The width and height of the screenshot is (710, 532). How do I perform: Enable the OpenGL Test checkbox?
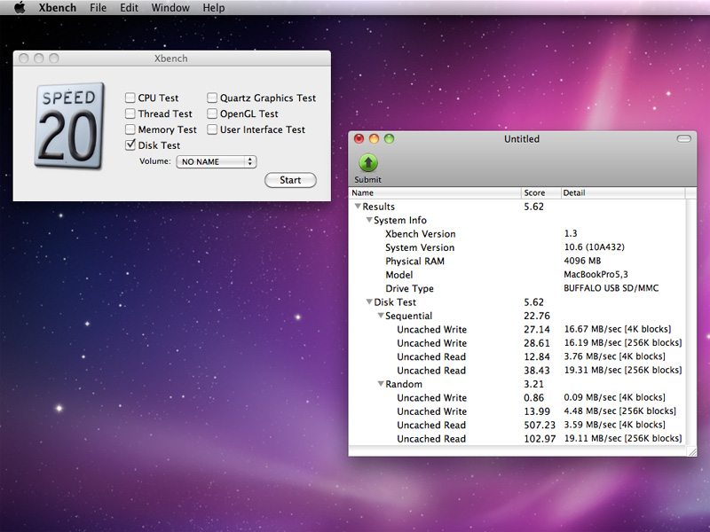[x=212, y=113]
